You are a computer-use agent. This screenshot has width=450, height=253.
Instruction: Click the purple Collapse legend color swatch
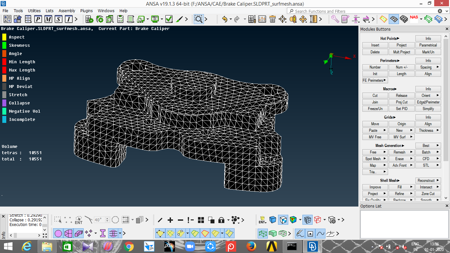[4, 103]
